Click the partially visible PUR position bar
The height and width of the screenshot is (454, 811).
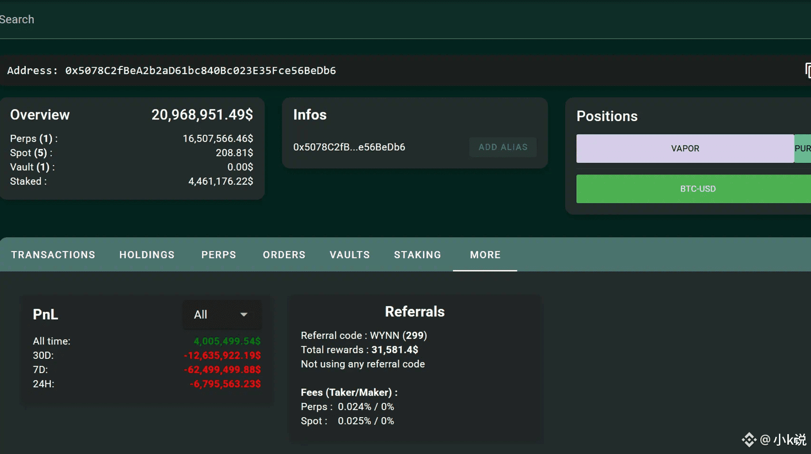coord(803,149)
